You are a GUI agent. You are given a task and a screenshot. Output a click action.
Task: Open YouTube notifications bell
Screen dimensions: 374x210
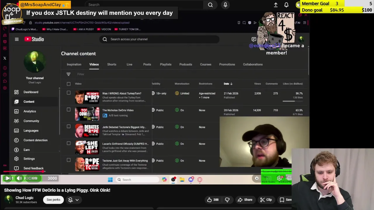tap(286, 5)
